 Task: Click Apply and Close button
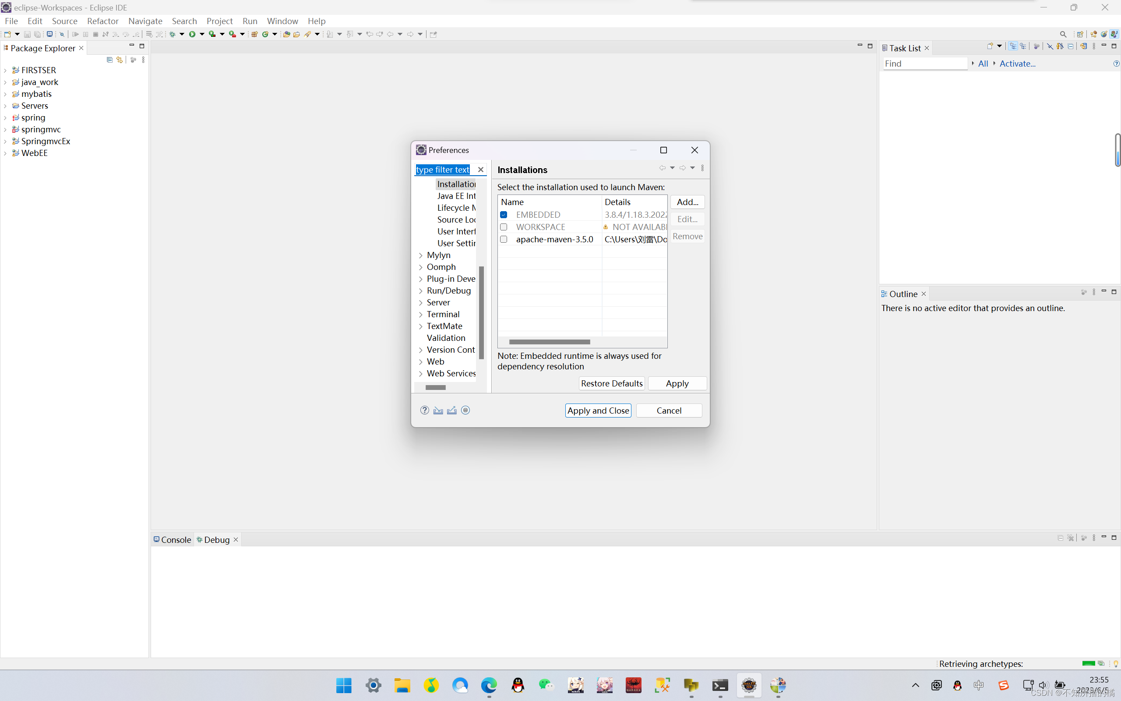pyautogui.click(x=598, y=411)
